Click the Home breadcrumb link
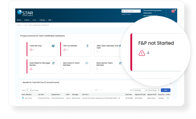Screen dimensions: 196x119 click(x=19, y=25)
